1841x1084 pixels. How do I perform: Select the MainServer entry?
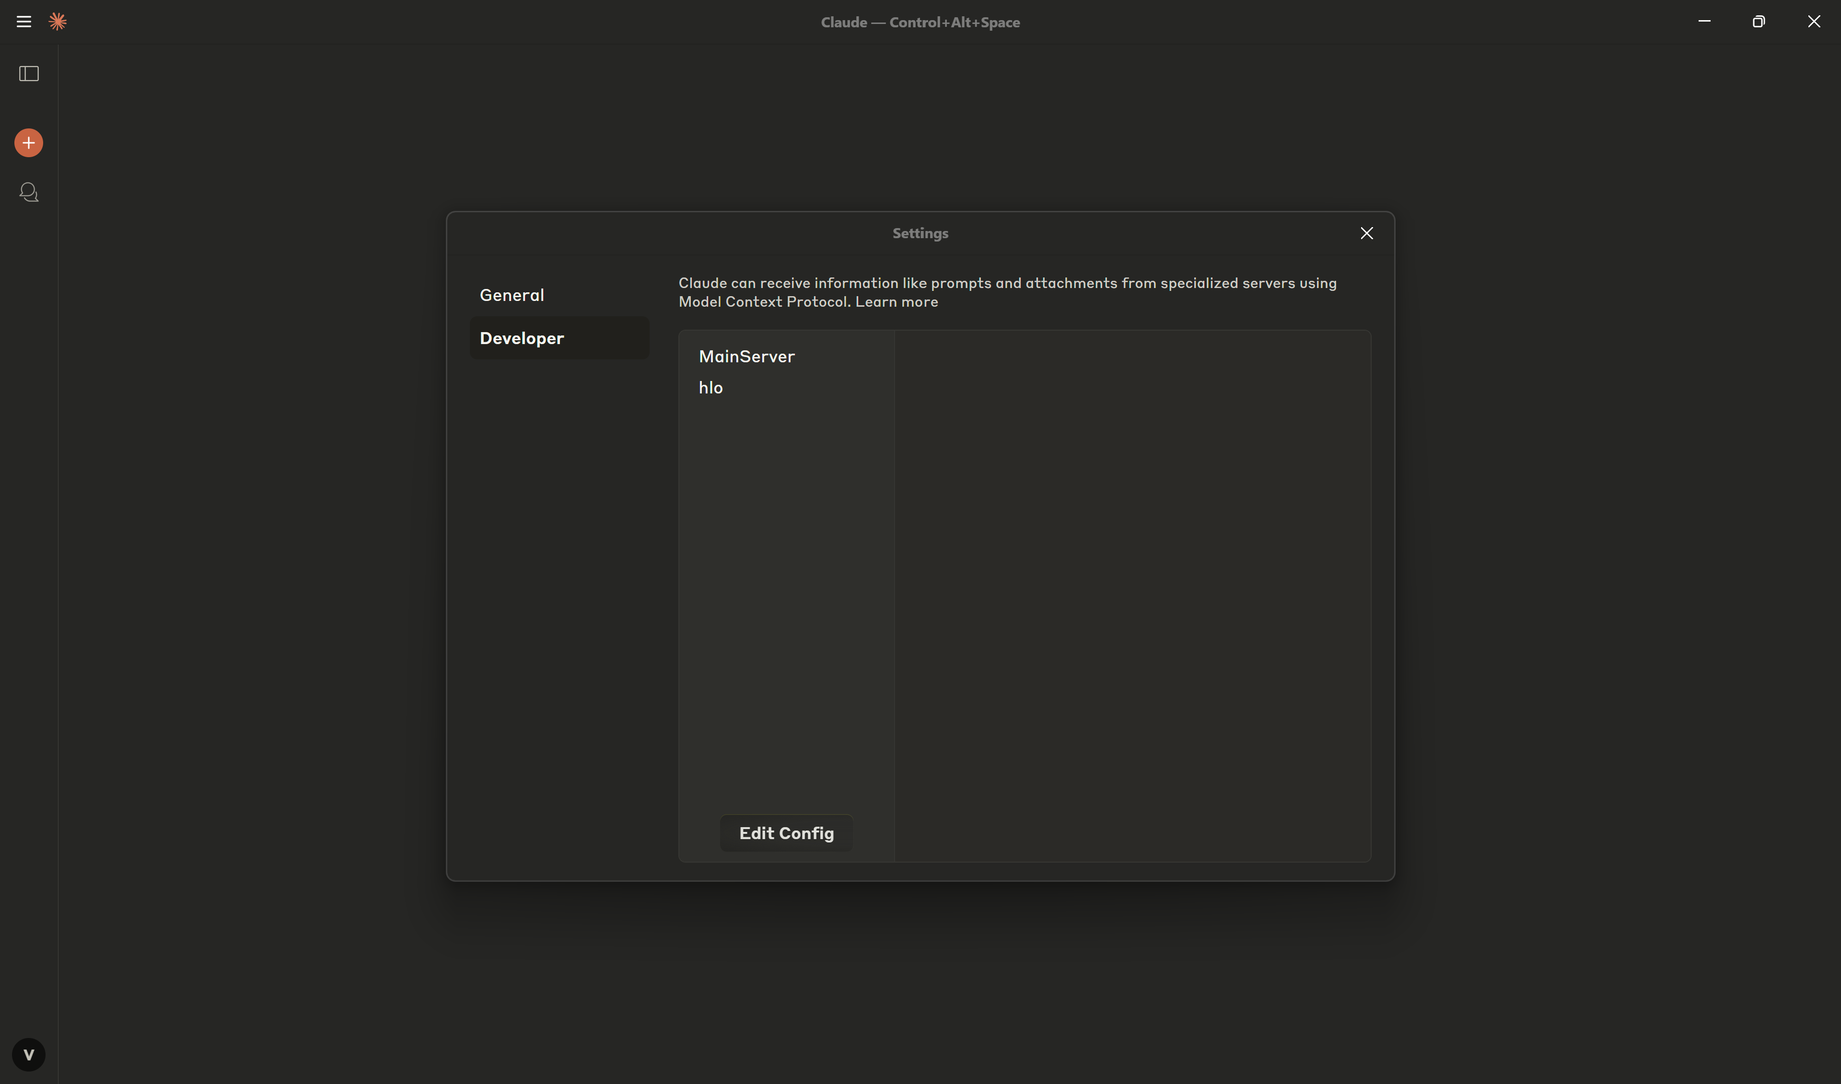pyautogui.click(x=746, y=357)
